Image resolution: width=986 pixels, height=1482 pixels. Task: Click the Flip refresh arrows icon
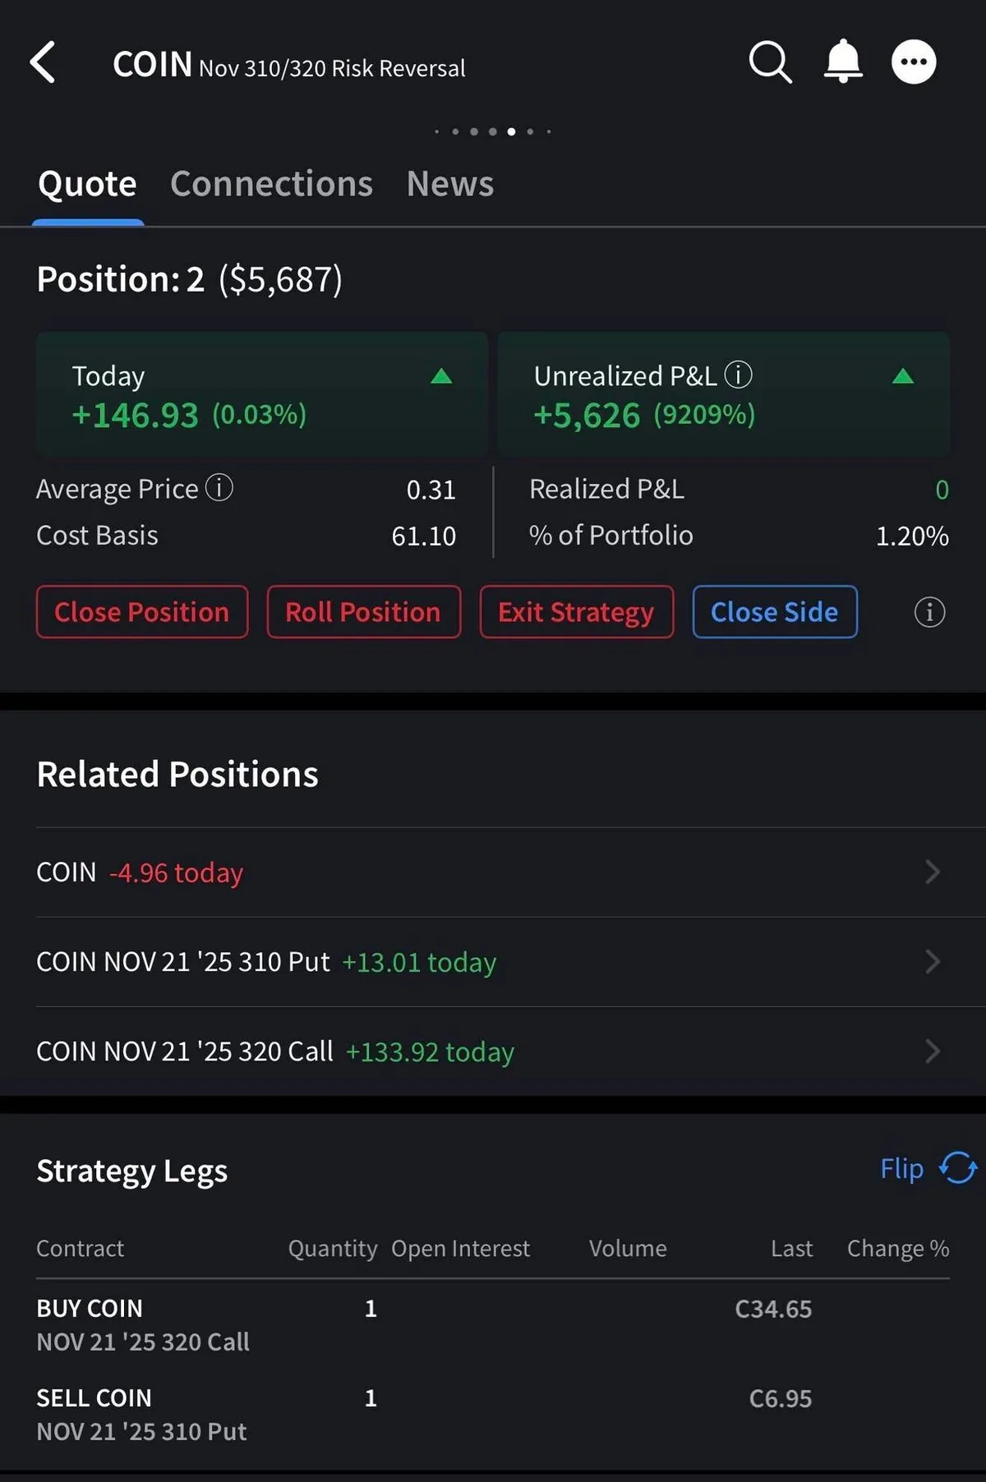(x=958, y=1168)
